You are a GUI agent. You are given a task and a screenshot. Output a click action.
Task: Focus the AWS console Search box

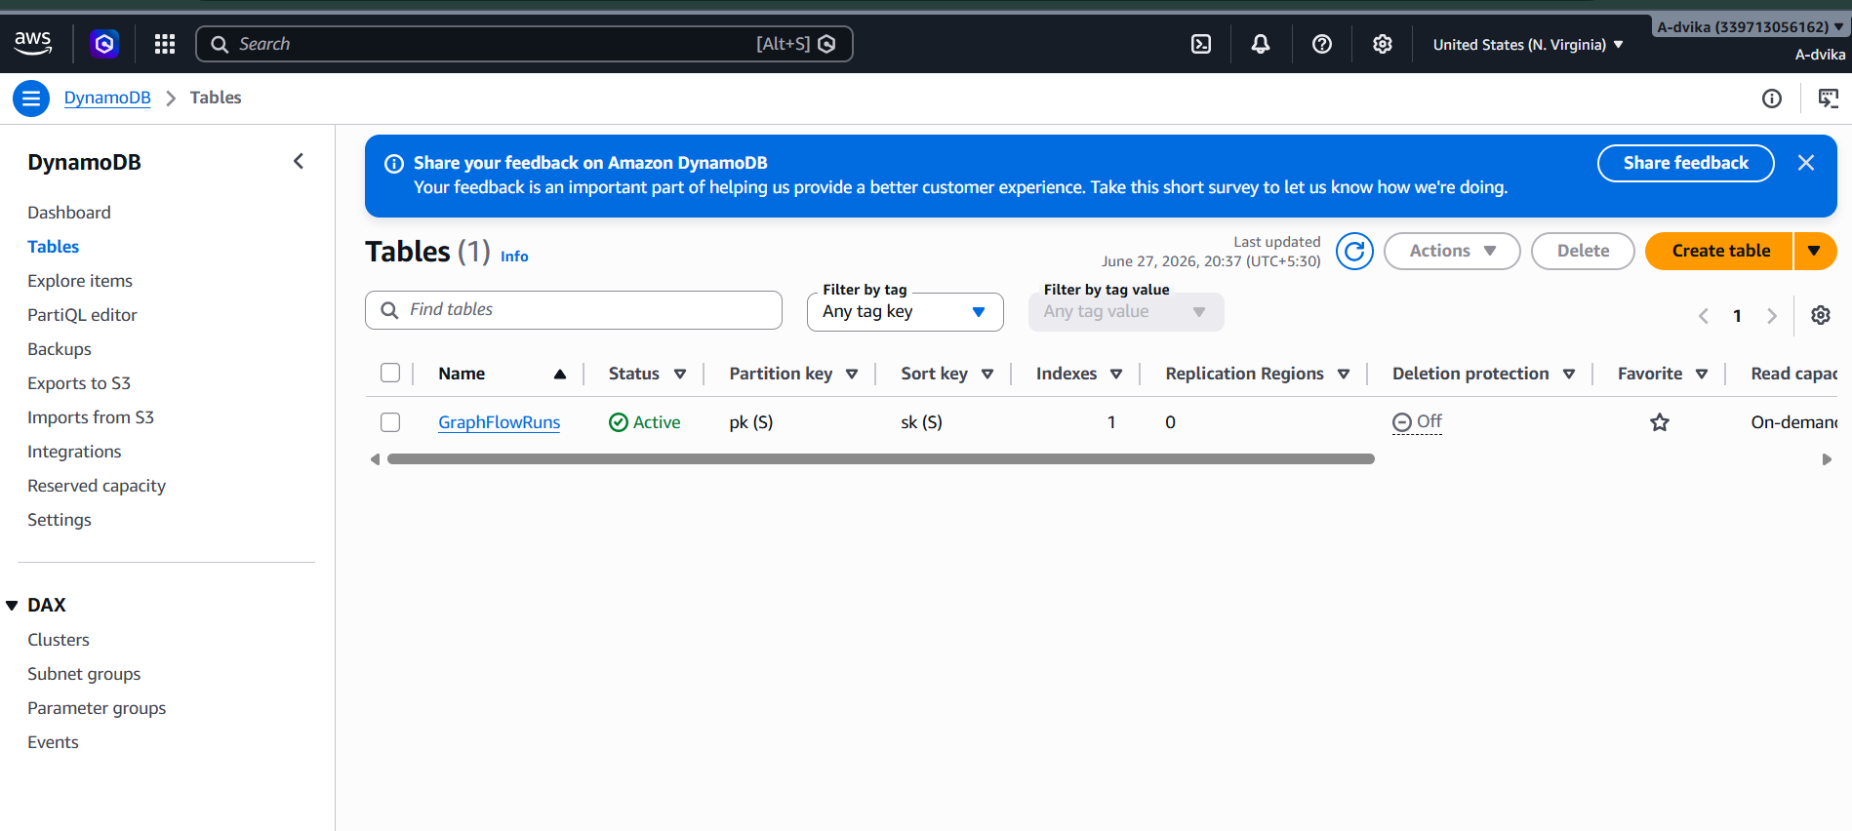(524, 44)
